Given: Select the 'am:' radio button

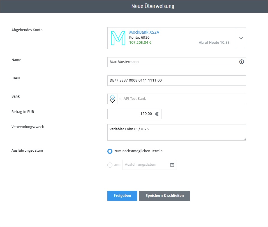Looking at the screenshot, I should (x=110, y=165).
